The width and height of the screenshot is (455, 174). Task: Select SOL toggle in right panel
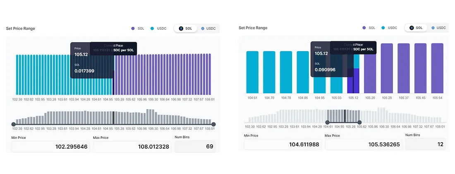(416, 28)
